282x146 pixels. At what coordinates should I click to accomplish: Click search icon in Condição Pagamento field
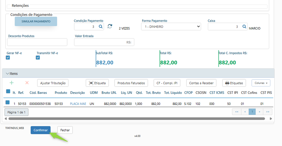click(101, 27)
